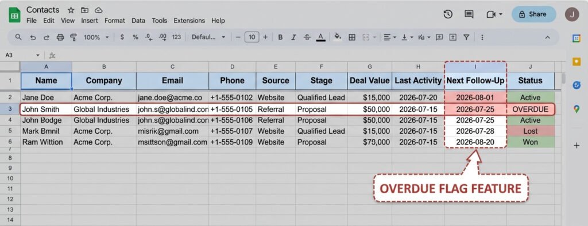Open the Tools menu
This screenshot has height=226, width=588.
point(160,21)
